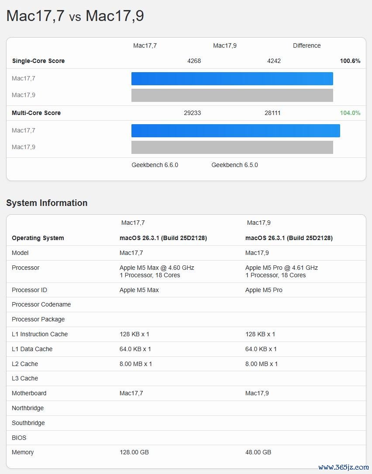
Task: Click the Mac17,7 vs Mac17,9 page title
Action: point(75,16)
